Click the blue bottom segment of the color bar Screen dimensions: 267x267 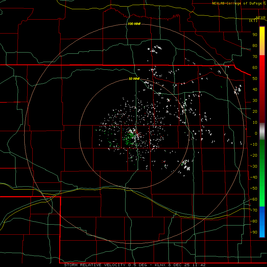pos(262,222)
